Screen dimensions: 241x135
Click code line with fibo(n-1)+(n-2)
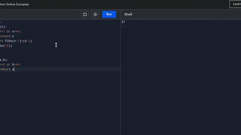16,41
